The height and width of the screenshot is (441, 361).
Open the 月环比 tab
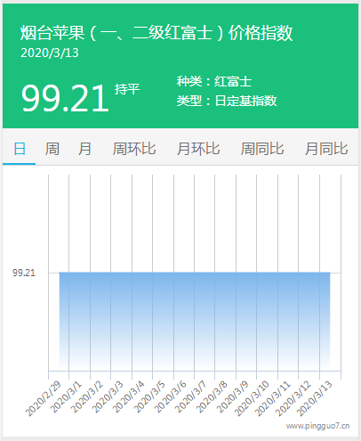tap(198, 149)
